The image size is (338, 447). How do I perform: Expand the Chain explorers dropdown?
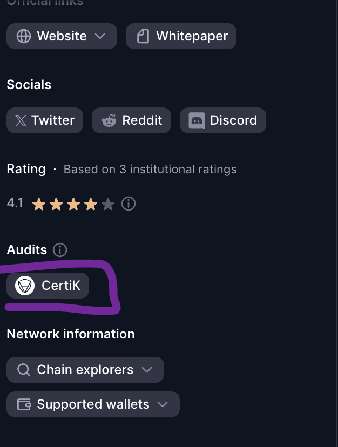click(x=146, y=370)
